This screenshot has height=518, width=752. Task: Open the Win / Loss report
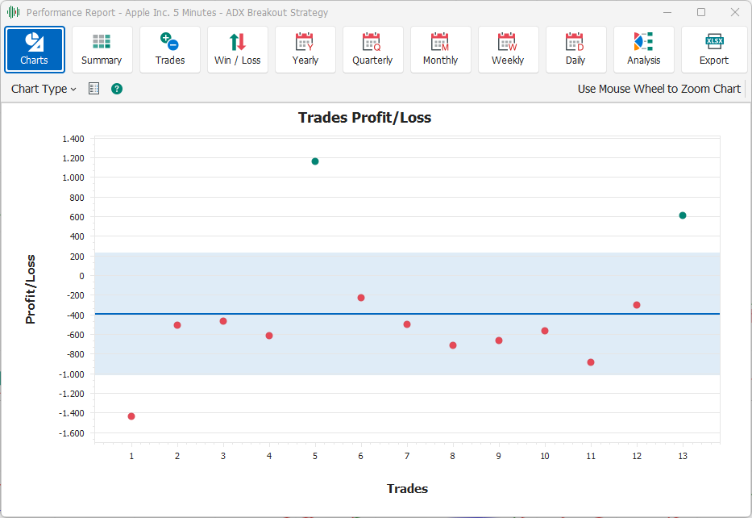click(x=237, y=49)
